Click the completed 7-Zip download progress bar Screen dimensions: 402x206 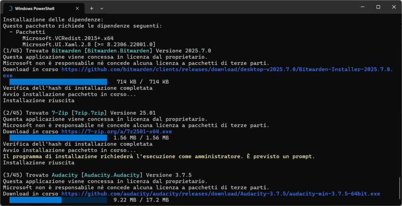[x=58, y=138]
